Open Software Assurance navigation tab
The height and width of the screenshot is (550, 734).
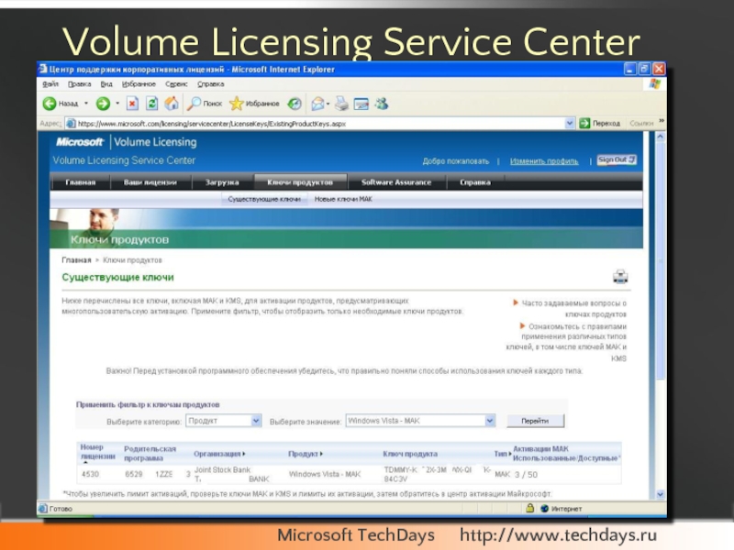pyautogui.click(x=396, y=182)
